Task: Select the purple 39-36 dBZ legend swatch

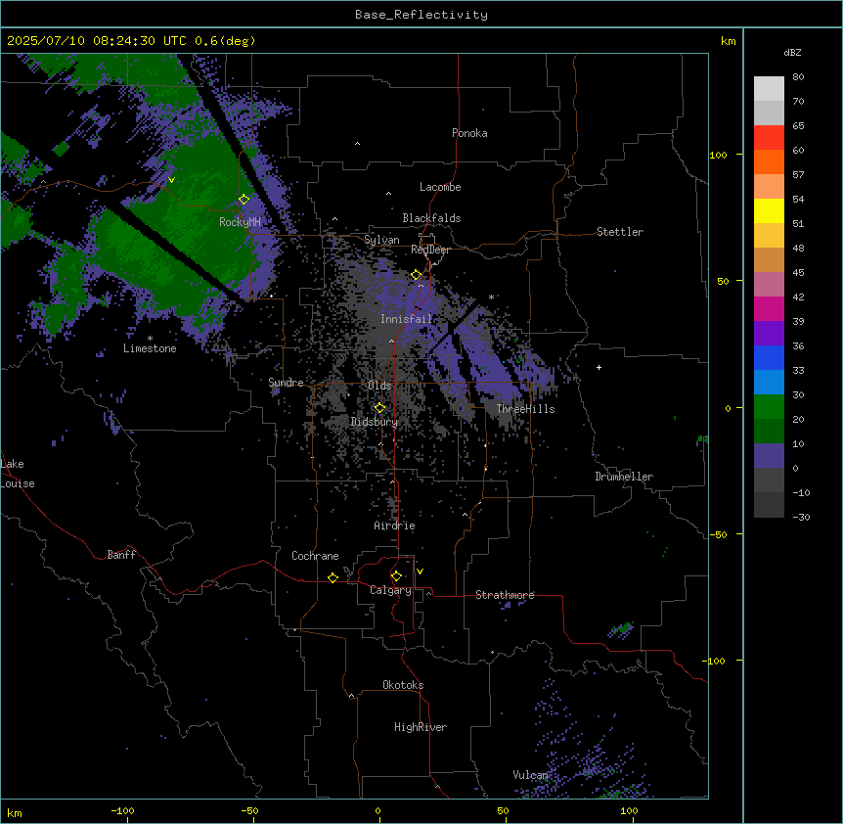Action: pyautogui.click(x=769, y=334)
